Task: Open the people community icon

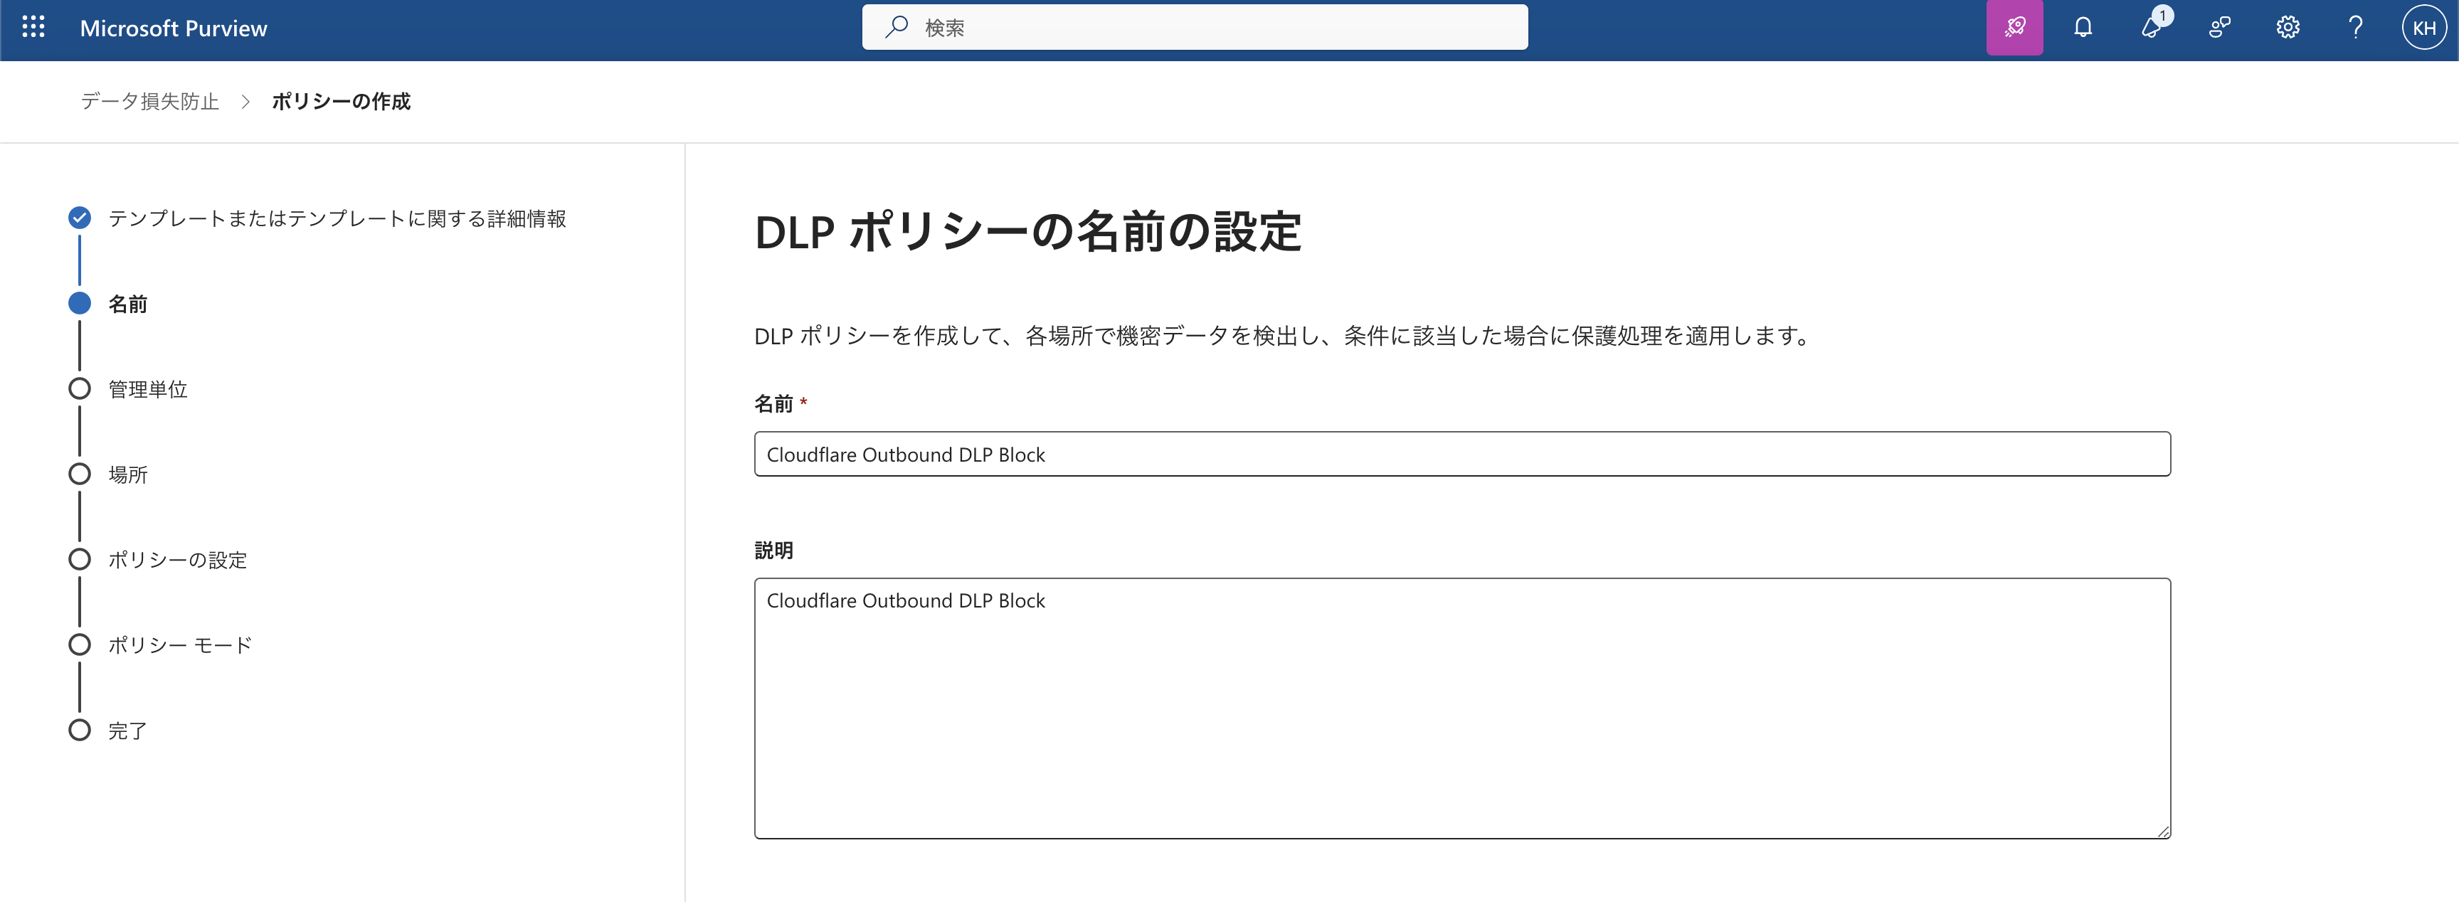Action: coord(2219,28)
